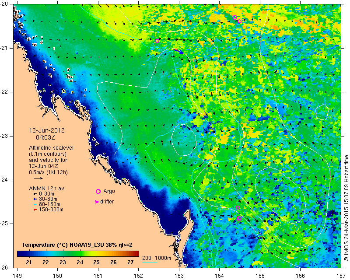Image resolution: width=350 pixels, height=280 pixels.
Task: Click the latitude axis label -24
Action: tap(4, 180)
